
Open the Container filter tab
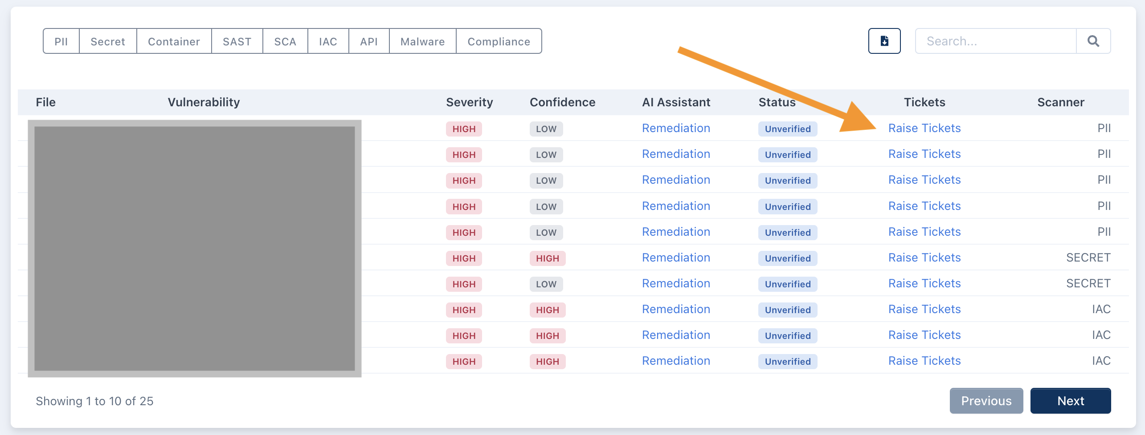(x=174, y=41)
